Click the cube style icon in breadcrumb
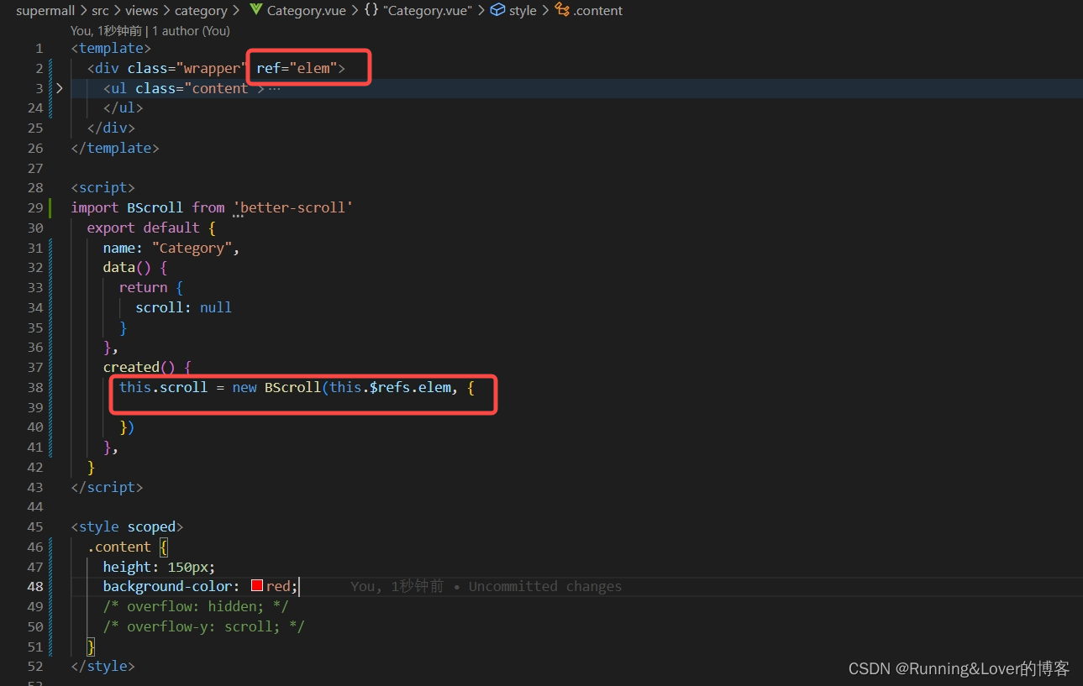Viewport: 1083px width, 686px height. (497, 10)
